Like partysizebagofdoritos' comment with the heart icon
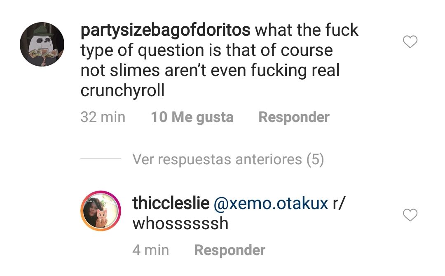The image size is (445, 276). [x=410, y=41]
